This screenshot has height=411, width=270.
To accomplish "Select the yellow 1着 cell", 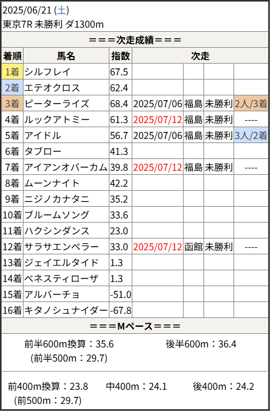I will coord(12,72).
